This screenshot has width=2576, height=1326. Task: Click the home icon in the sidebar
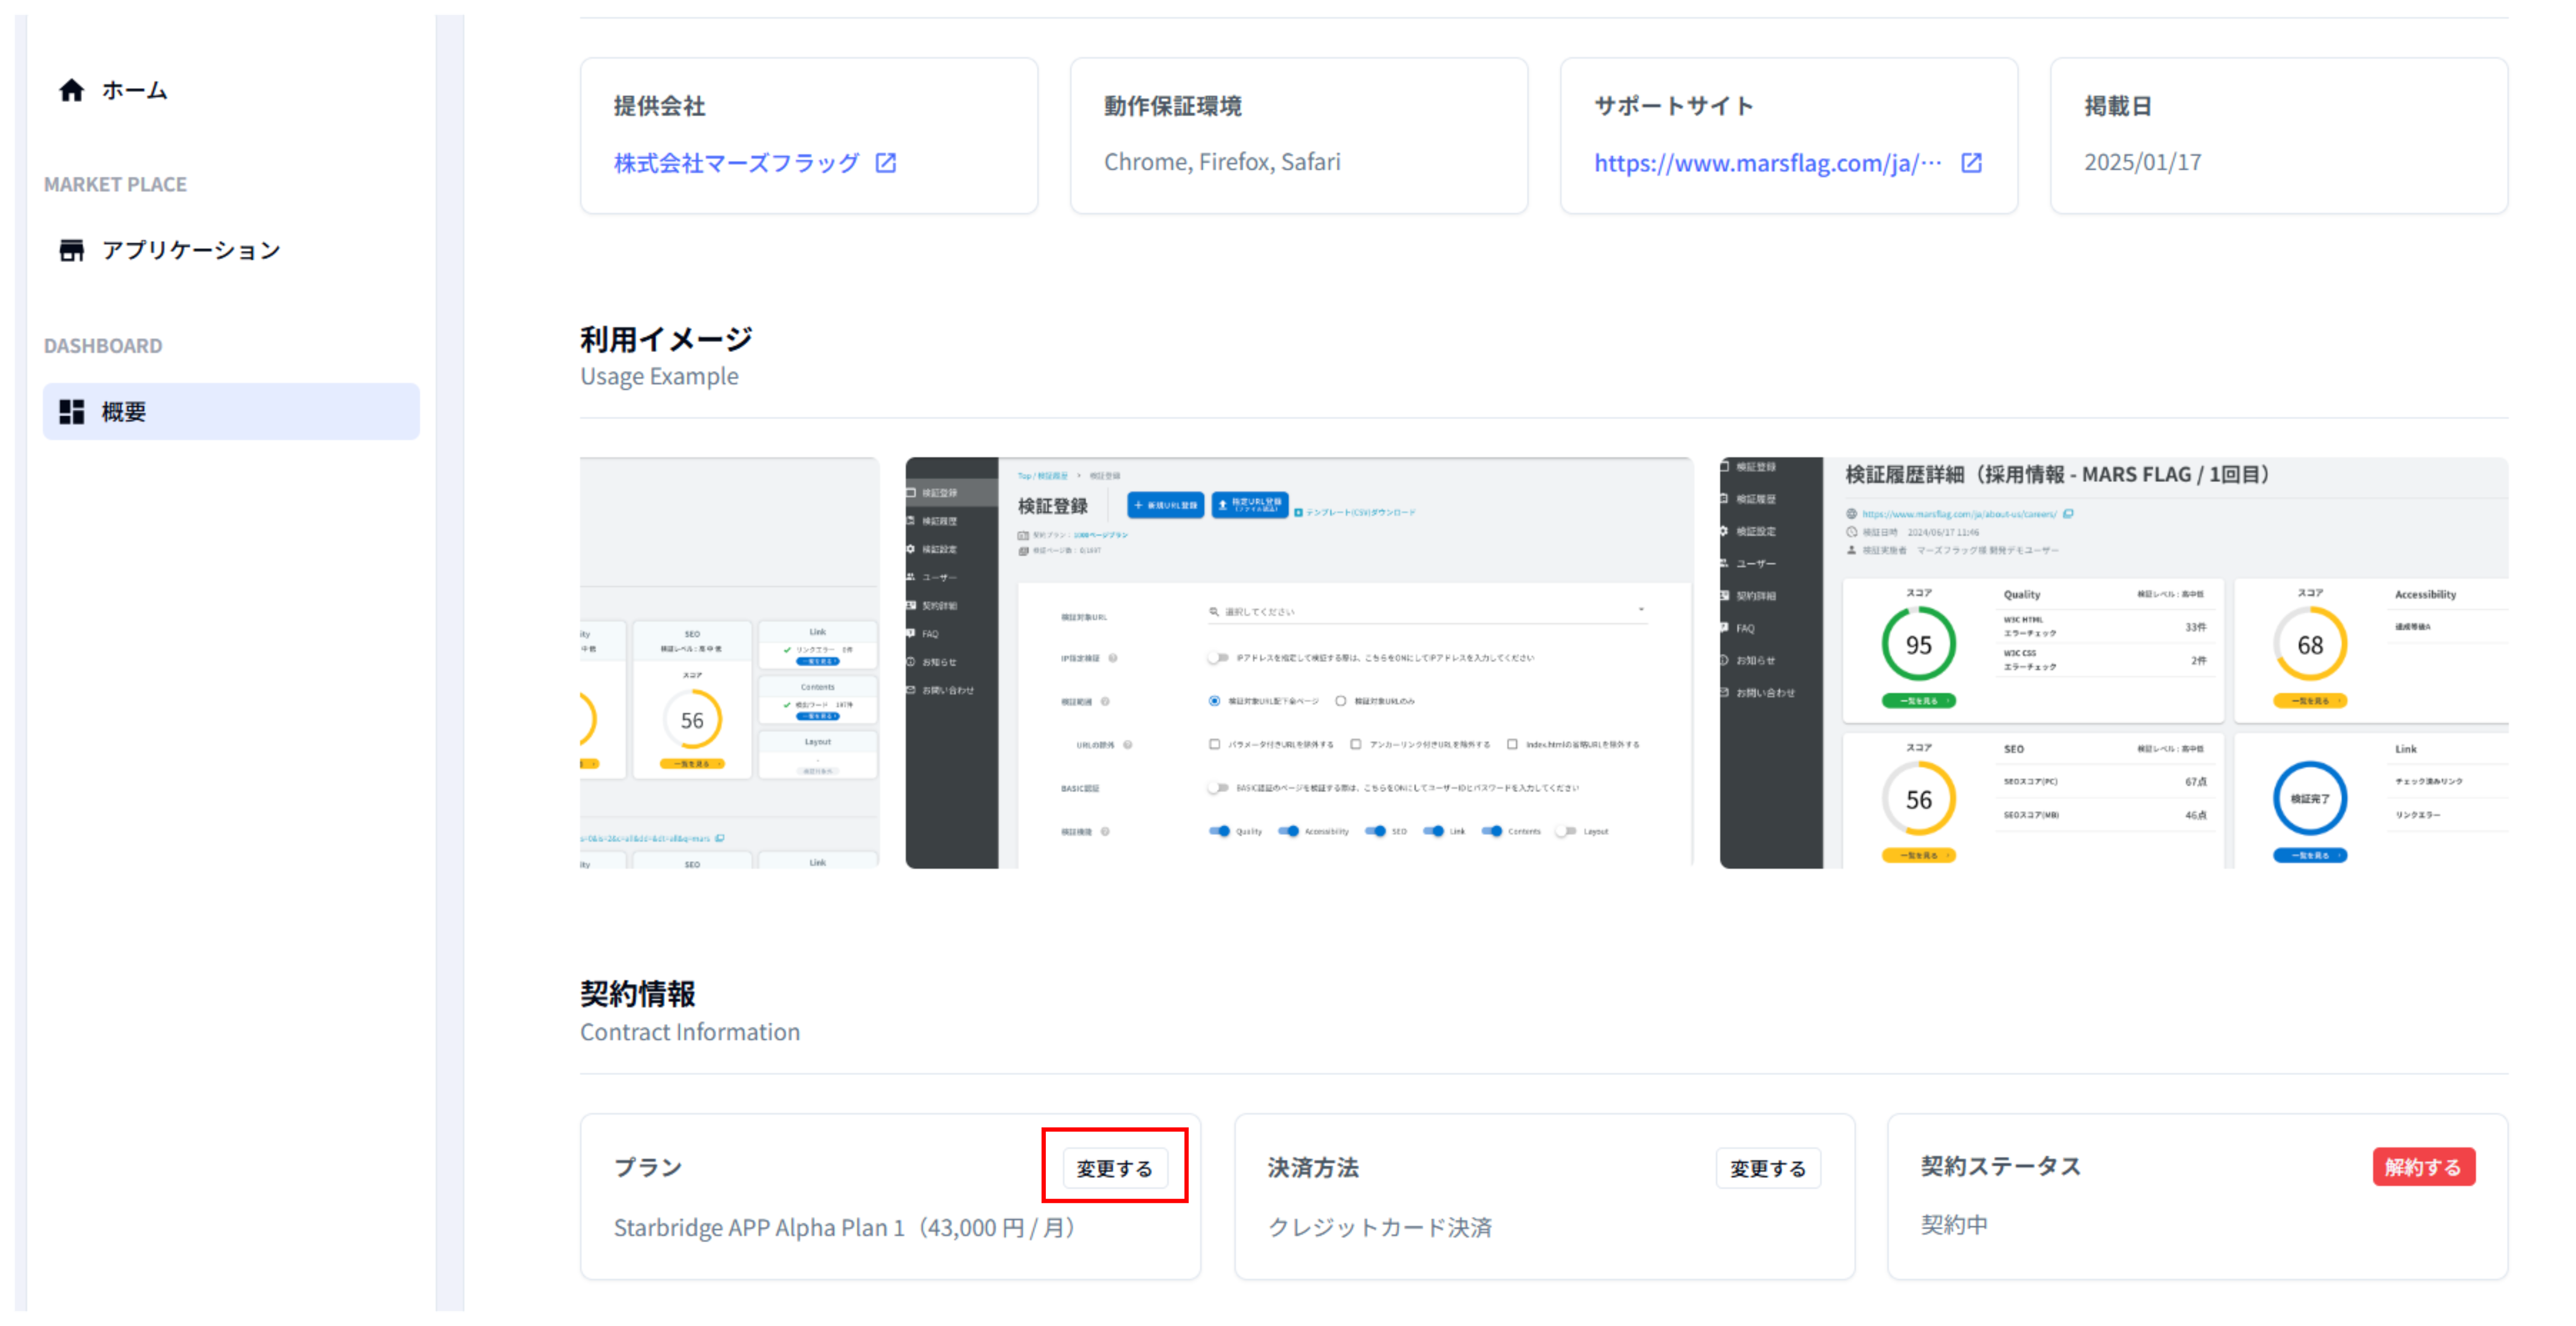coord(71,90)
